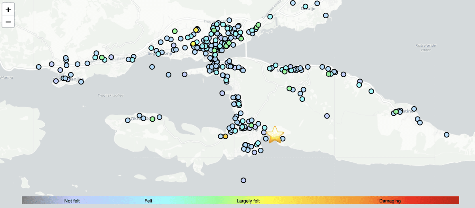The height and width of the screenshot is (208, 475).
Task: Click the 'Damaging' legend label
Action: coord(390,201)
